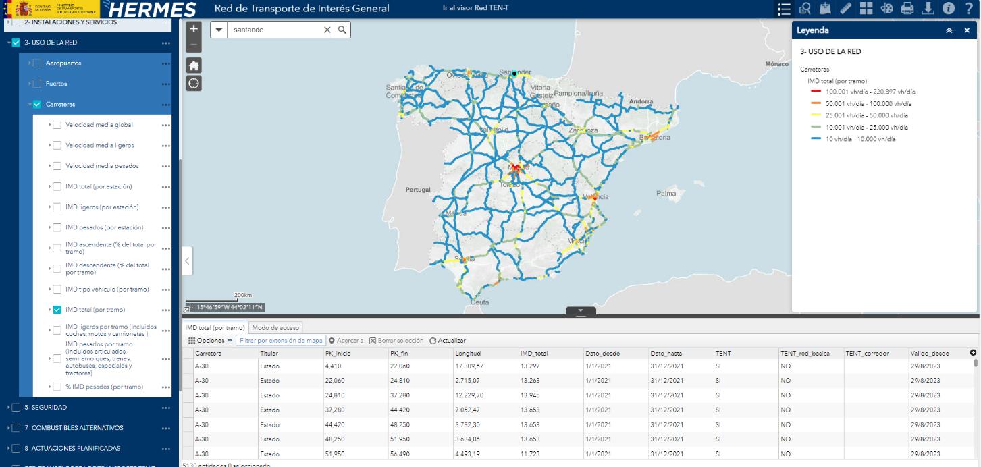This screenshot has height=467, width=981.
Task: Open the measurement ruler tool
Action: (x=845, y=9)
